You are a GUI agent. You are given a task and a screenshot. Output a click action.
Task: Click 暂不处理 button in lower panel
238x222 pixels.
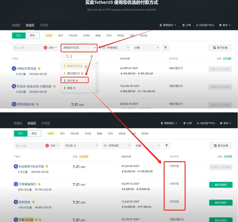click(x=221, y=146)
